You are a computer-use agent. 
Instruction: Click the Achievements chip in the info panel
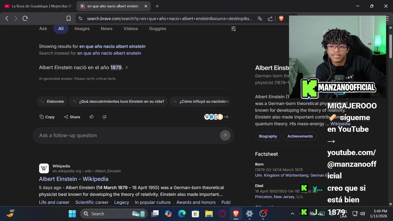[x=300, y=136]
